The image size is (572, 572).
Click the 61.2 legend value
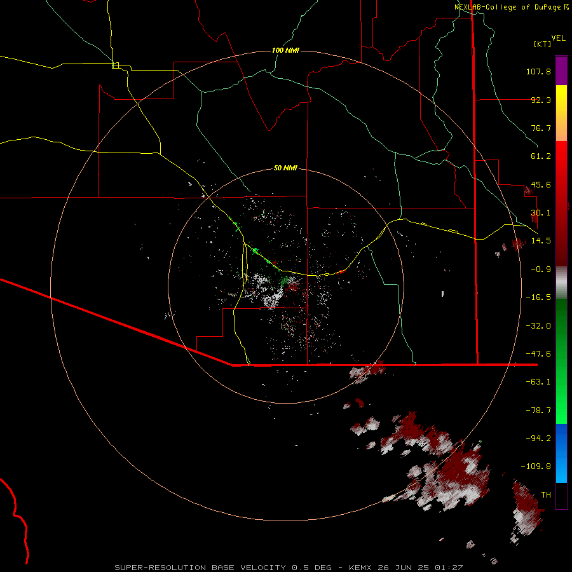[541, 156]
